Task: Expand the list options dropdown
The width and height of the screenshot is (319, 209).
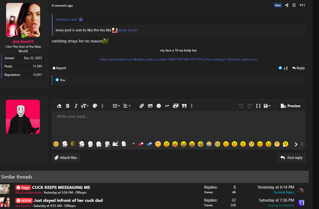Action: 116,106
